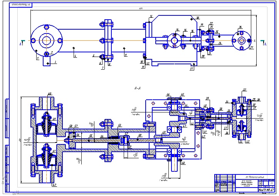Viewport: 279px width, 196px height.
Task: Click part callout "50" on the connecting rod
Action: 140,135
